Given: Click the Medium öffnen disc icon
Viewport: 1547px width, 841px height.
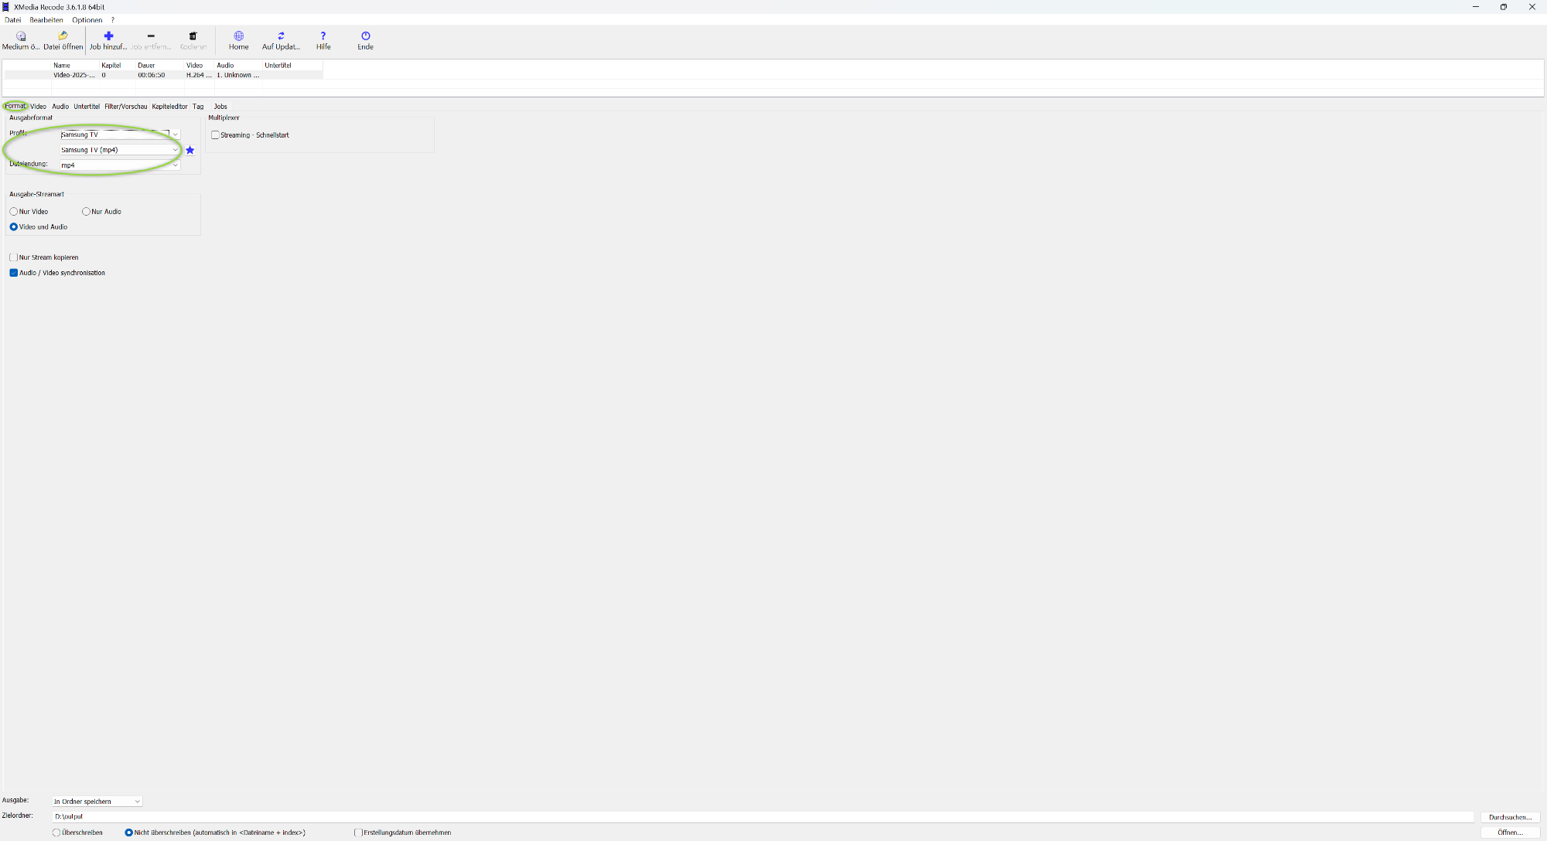Looking at the screenshot, I should click(x=21, y=36).
